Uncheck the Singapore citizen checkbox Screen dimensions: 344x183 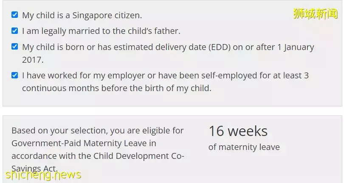point(15,15)
